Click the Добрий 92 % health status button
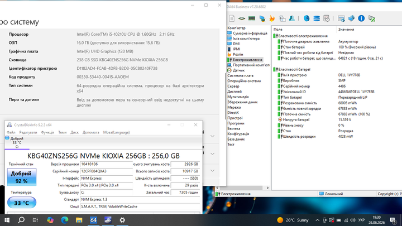This screenshot has width=402, height=226. click(x=22, y=177)
